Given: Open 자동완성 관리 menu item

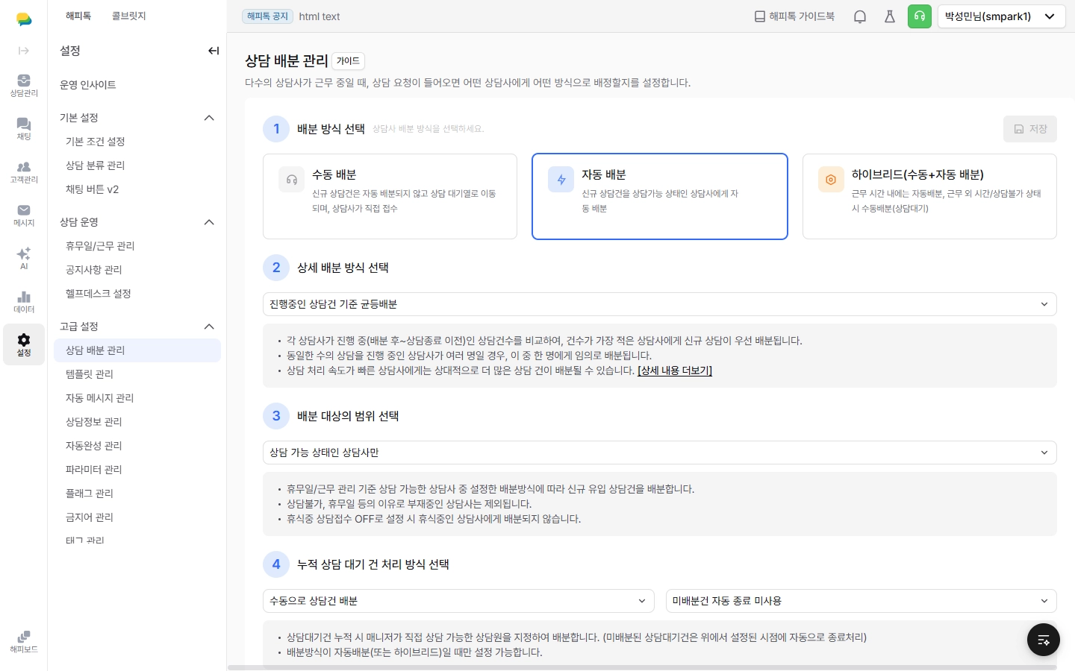Looking at the screenshot, I should click(x=137, y=446).
